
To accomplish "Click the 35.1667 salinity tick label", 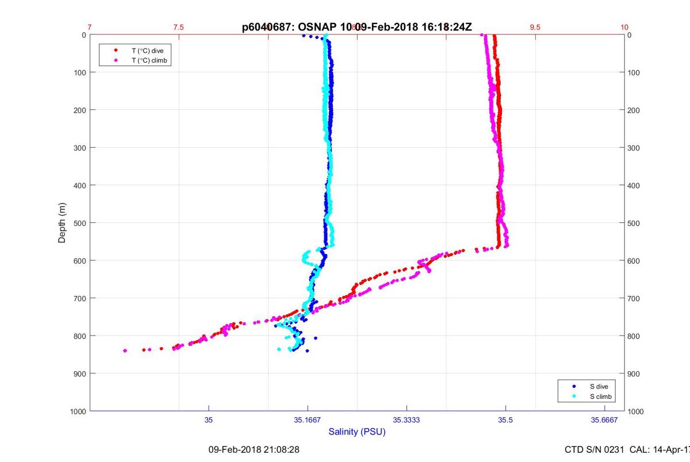I will point(308,420).
